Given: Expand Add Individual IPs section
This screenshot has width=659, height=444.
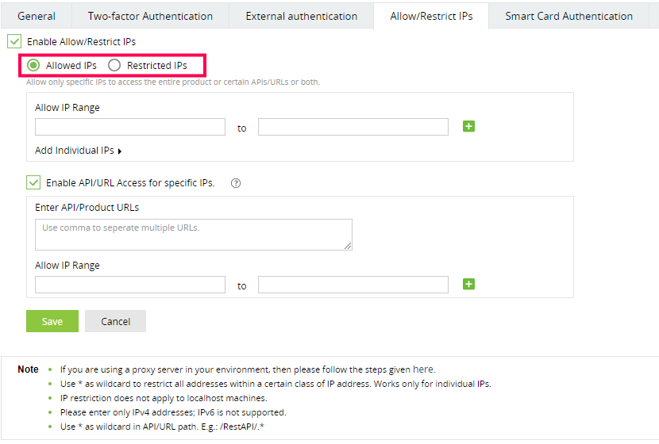Looking at the screenshot, I should click(79, 151).
